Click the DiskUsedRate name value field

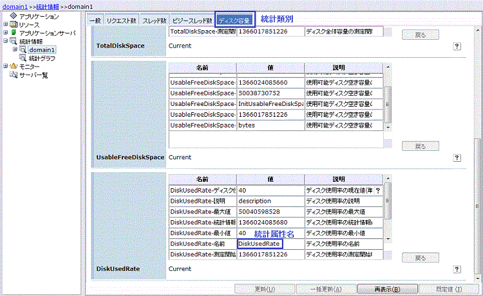(260, 244)
